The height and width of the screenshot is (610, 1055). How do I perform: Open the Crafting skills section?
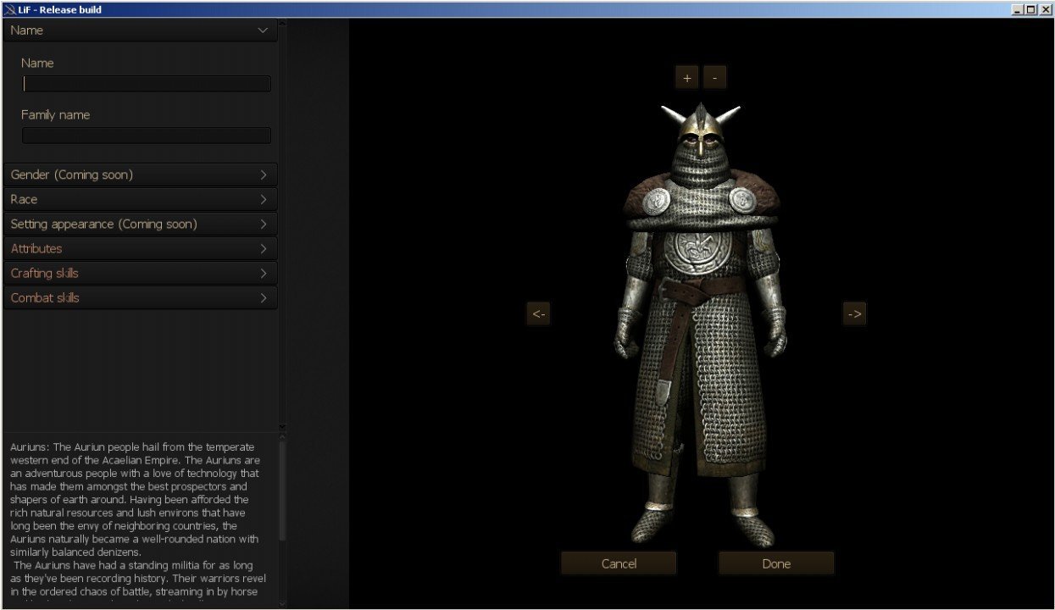[x=141, y=273]
